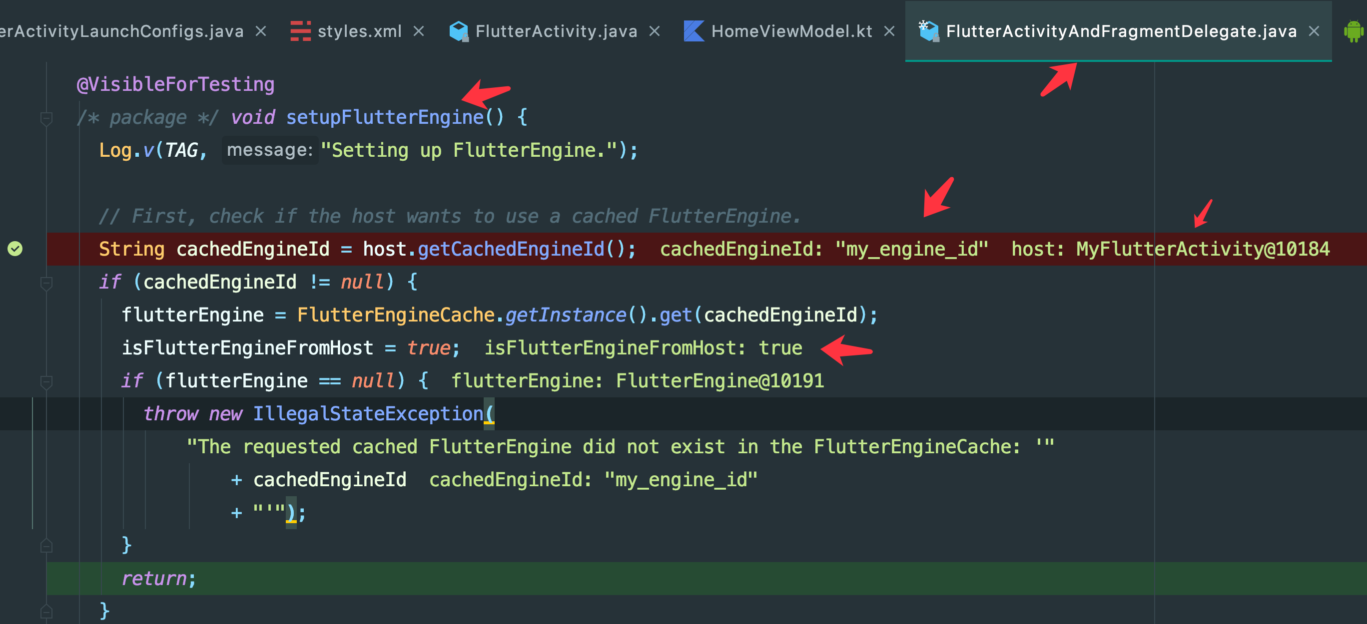Click the "Setting up FlutterEngine." string literal

[x=469, y=150]
